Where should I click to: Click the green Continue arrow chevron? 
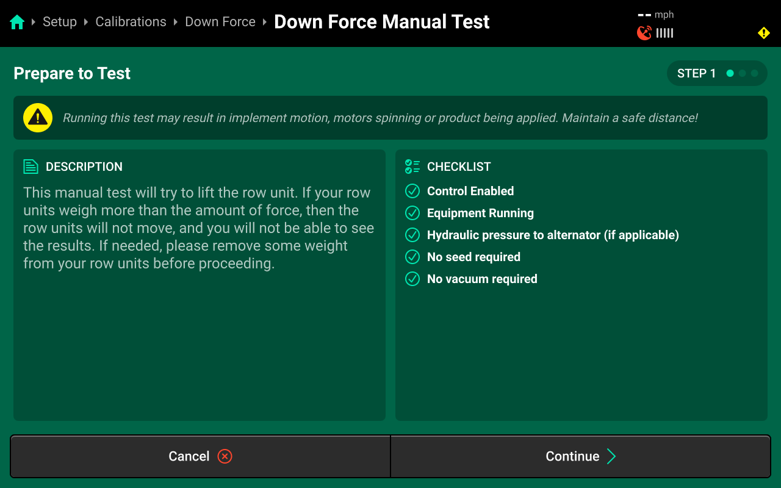pos(610,456)
